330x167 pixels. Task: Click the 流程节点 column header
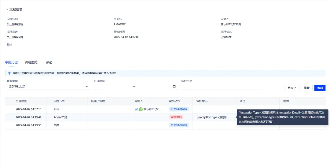tap(59, 101)
